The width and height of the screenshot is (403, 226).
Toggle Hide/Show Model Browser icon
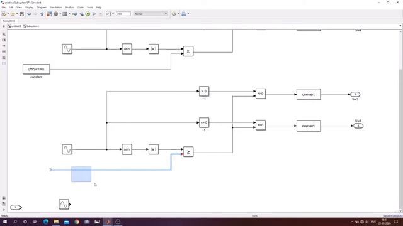4,210
